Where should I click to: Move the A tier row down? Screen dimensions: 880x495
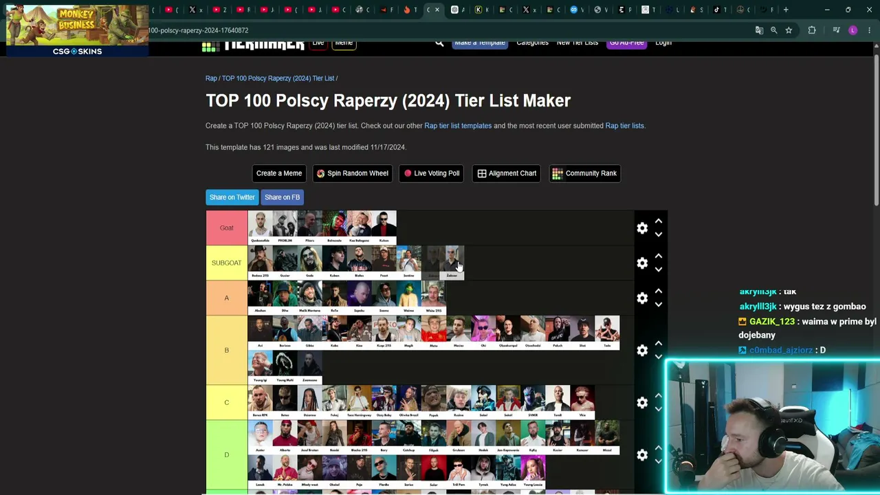click(659, 305)
